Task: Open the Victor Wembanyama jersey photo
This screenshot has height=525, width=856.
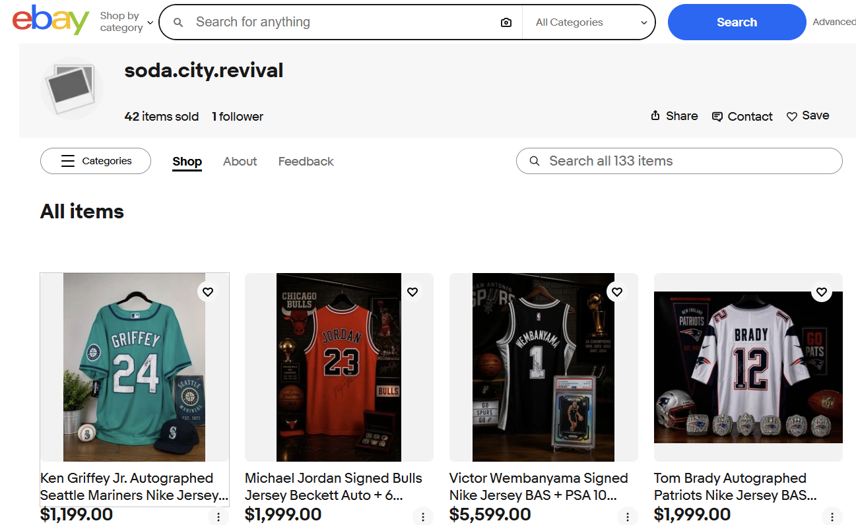Action: [x=544, y=367]
